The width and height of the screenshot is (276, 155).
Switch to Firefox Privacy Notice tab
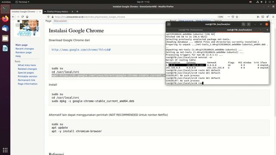click(x=59, y=12)
